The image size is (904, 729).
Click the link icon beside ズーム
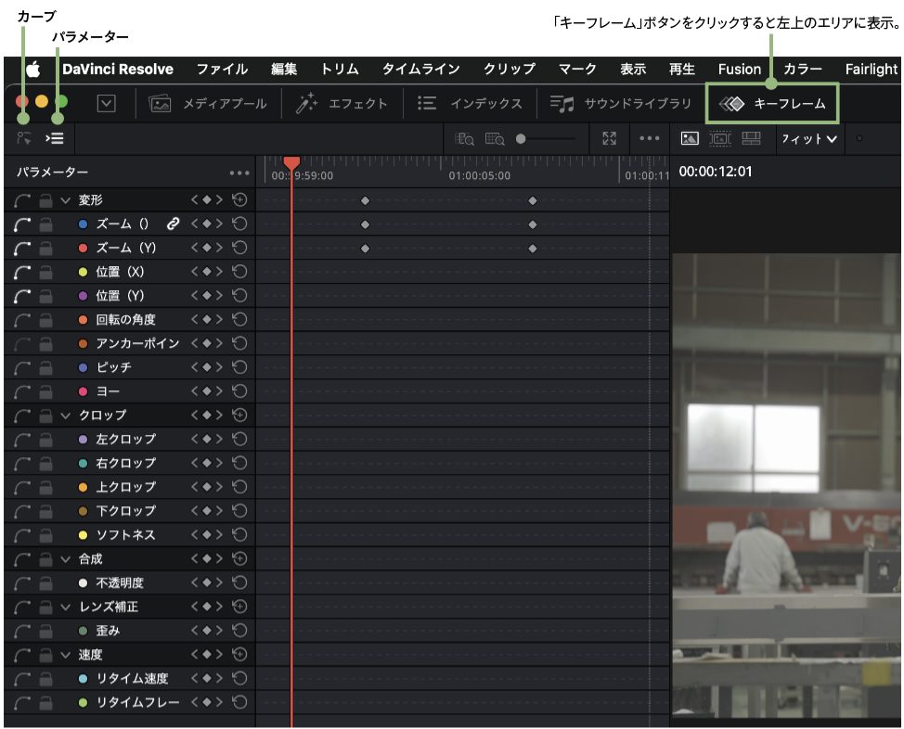click(x=172, y=224)
